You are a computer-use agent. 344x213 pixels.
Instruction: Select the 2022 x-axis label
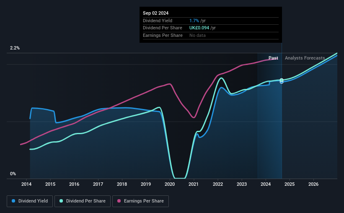218,184
